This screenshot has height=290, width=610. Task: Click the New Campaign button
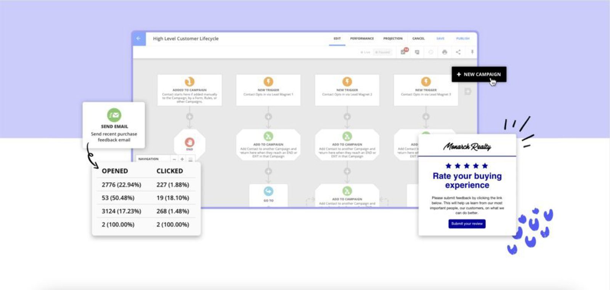(479, 74)
